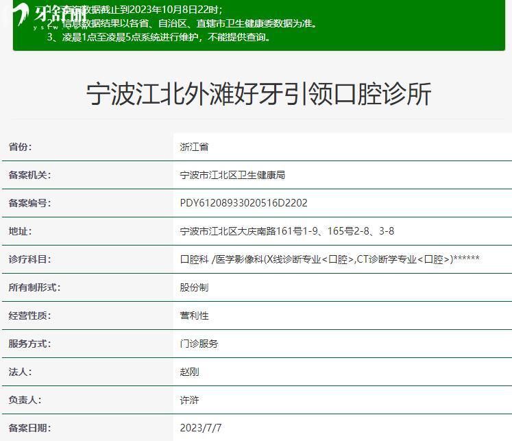Select the record number PDY61208933020516D2202
Image resolution: width=512 pixels, height=441 pixels.
tap(243, 203)
